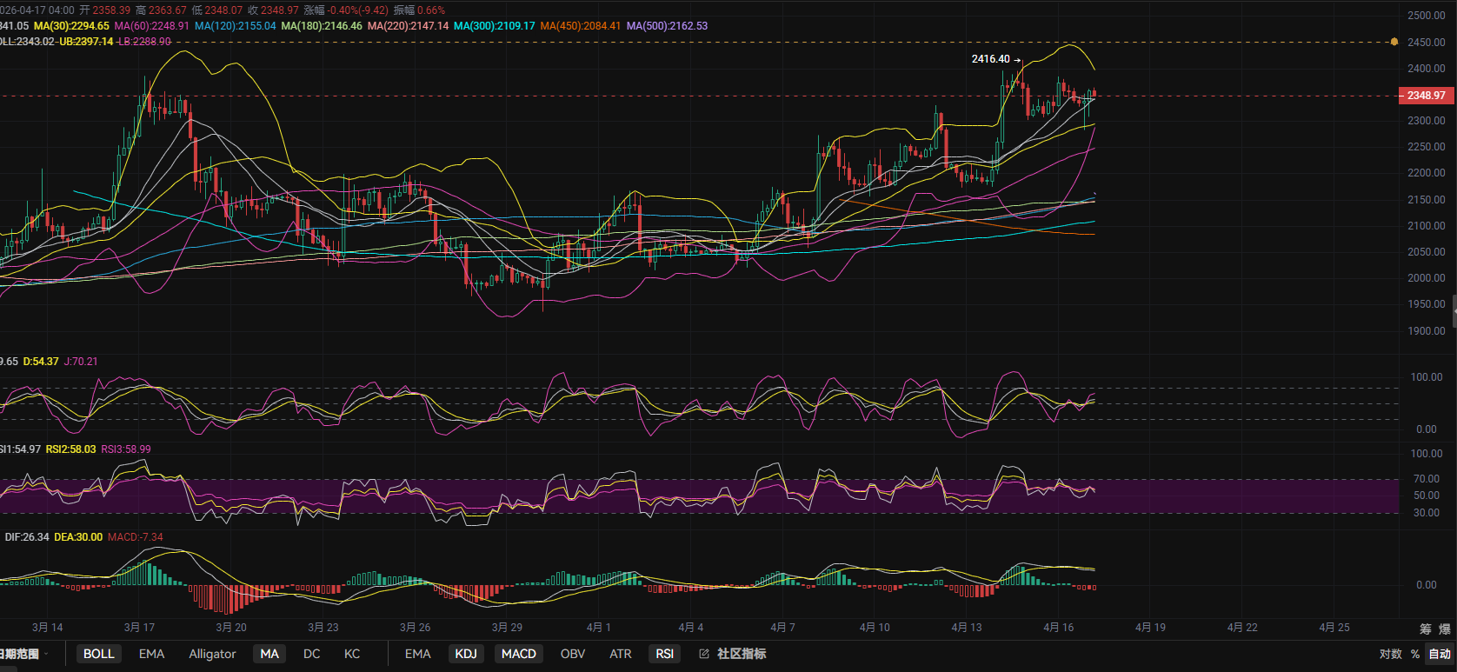
Task: Add the OBV sub-indicator
Action: tap(572, 654)
